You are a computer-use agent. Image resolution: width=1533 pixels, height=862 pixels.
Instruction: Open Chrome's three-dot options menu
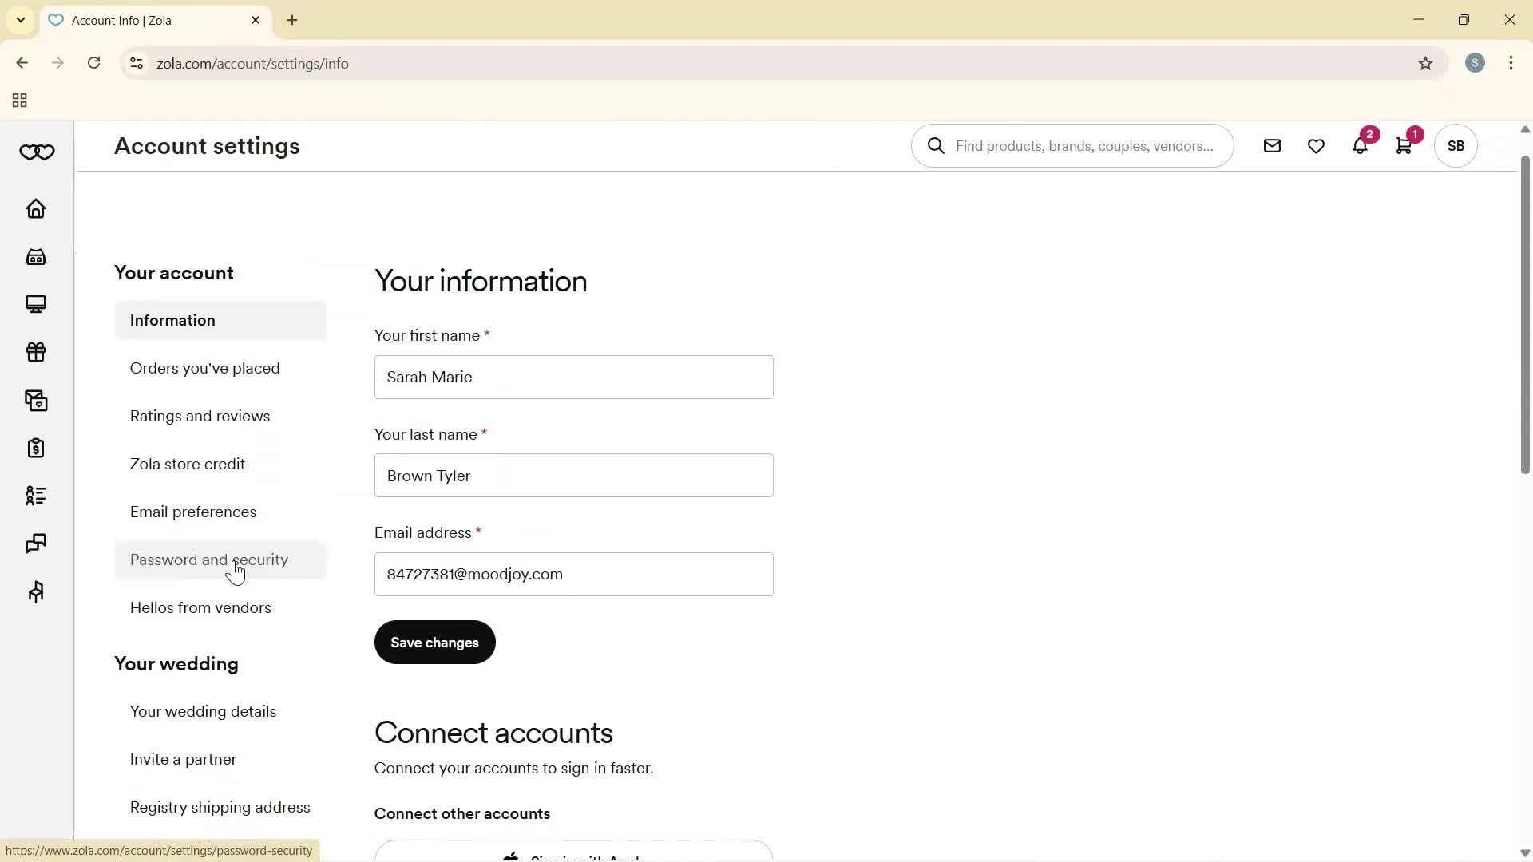1511,63
